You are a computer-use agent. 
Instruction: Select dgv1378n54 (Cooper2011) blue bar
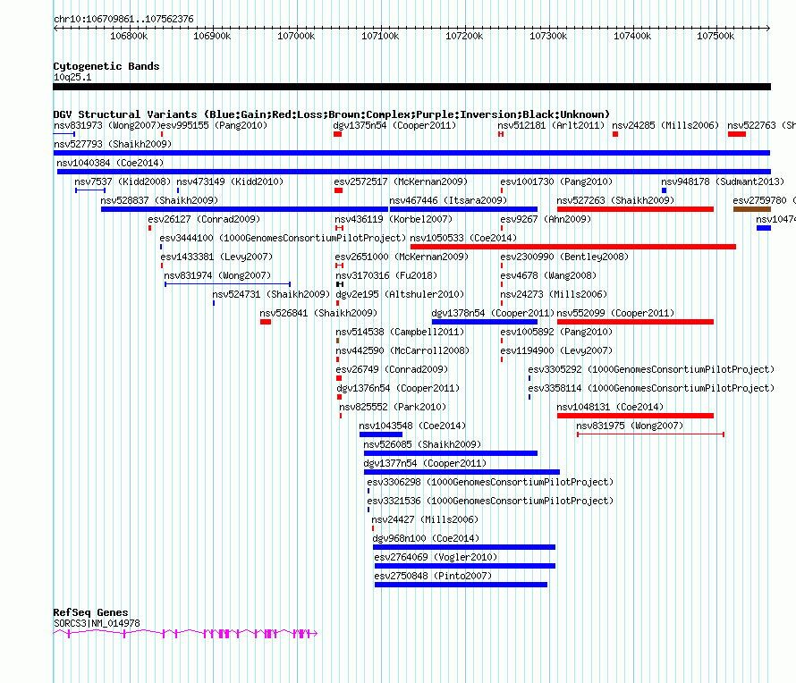484,322
